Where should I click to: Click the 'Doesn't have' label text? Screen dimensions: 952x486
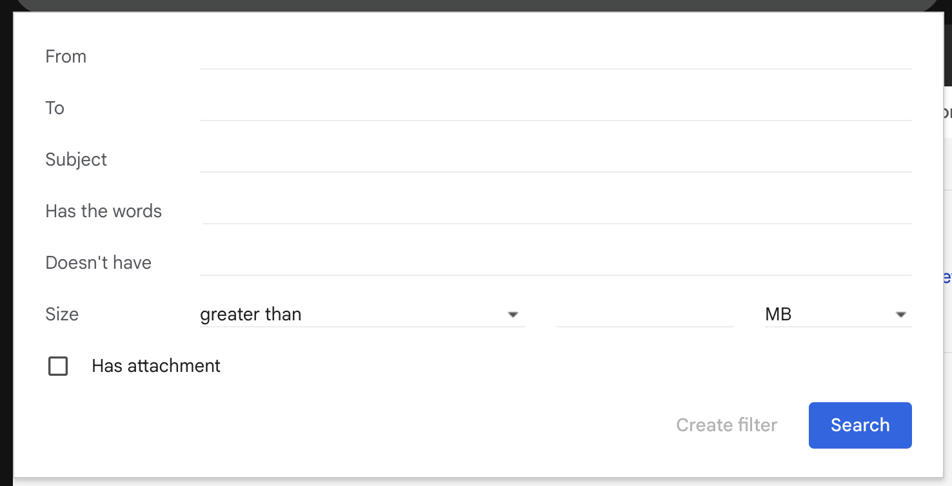pos(98,263)
